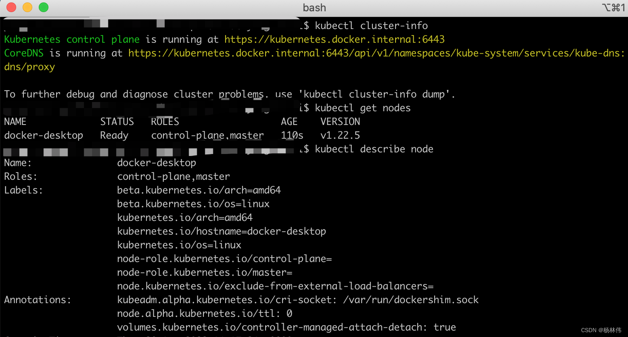This screenshot has width=628, height=337.
Task: Click the 'dns/proxy' wrapped URL text
Action: point(29,67)
